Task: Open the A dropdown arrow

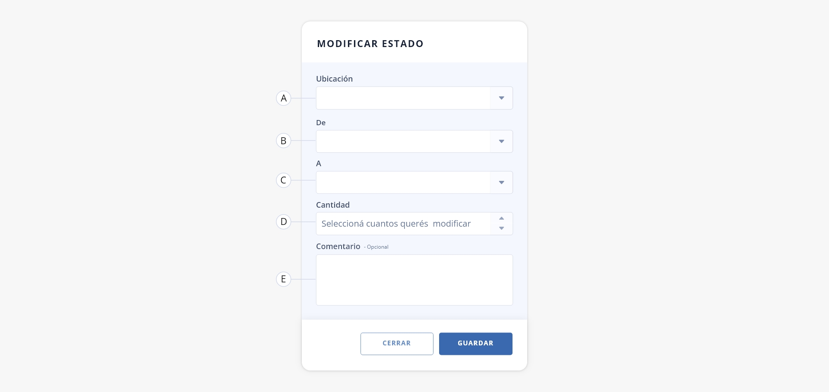Action: [501, 182]
